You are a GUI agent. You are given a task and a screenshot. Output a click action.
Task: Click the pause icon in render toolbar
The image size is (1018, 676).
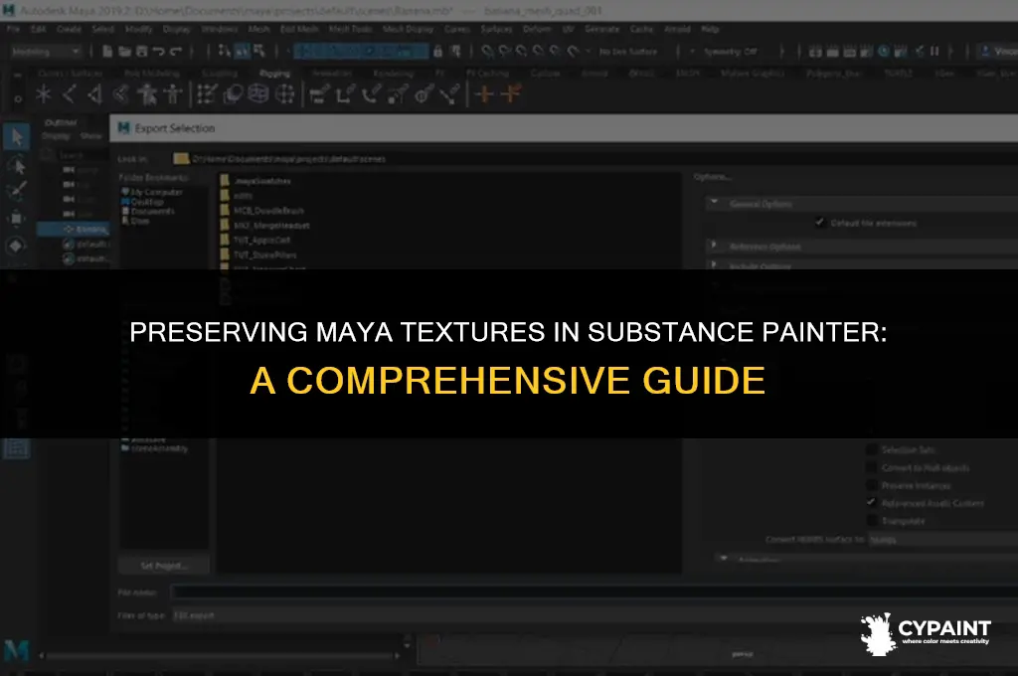pos(934,52)
